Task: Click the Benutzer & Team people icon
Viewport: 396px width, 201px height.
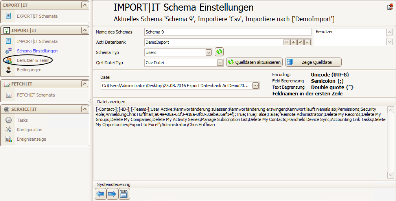Action: [9, 60]
